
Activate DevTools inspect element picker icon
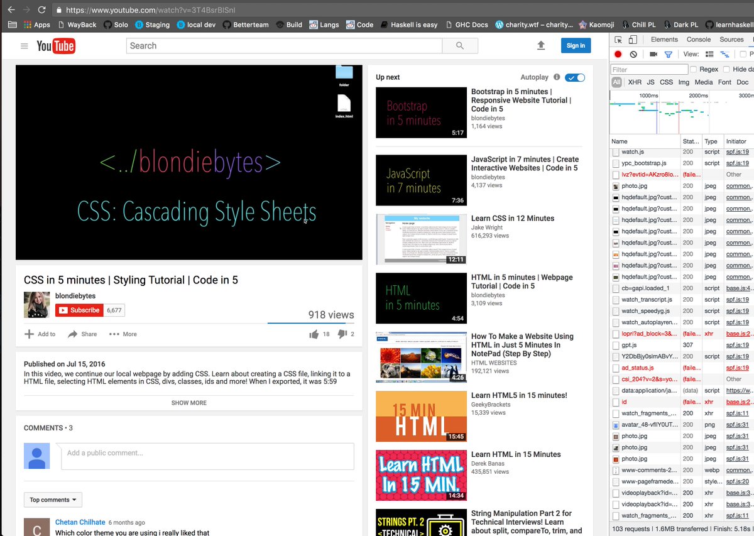tap(618, 40)
